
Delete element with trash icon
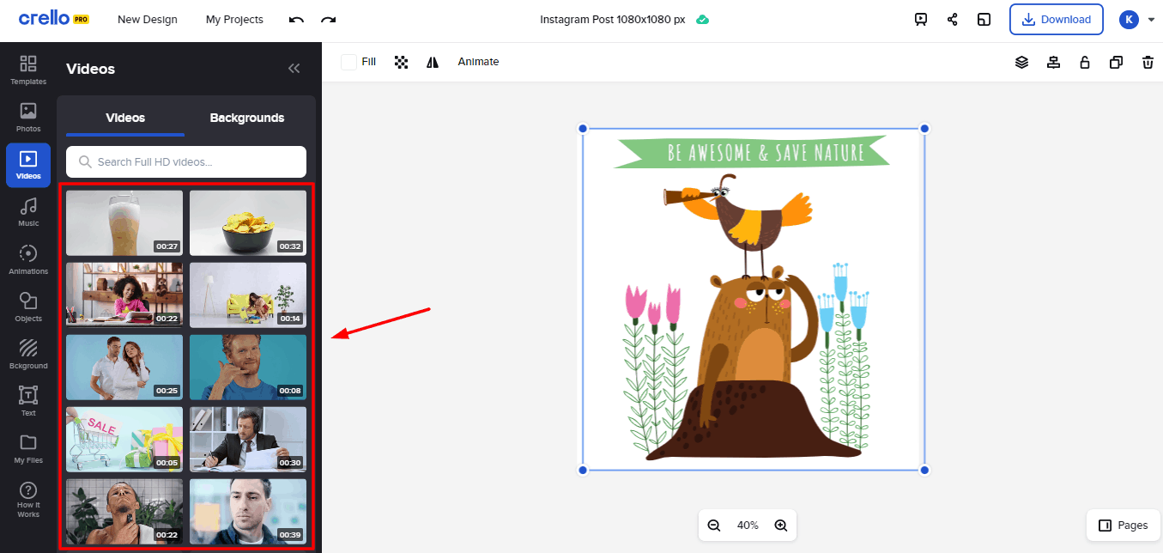point(1148,62)
